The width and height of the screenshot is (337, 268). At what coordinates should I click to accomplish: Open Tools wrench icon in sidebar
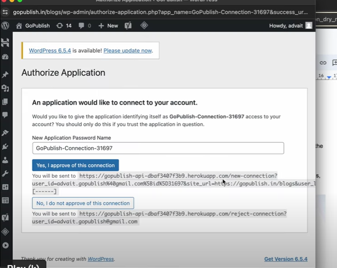point(5,174)
